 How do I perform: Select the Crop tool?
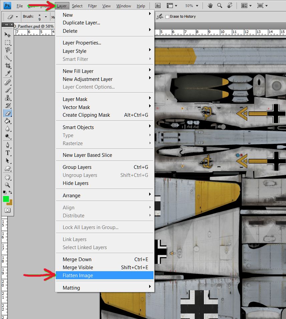coord(7,66)
